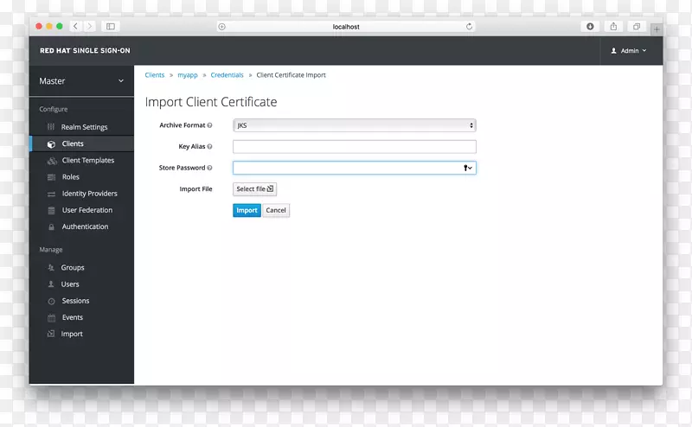Click the 'Configure' section label
Image resolution: width=692 pixels, height=427 pixels.
click(54, 109)
